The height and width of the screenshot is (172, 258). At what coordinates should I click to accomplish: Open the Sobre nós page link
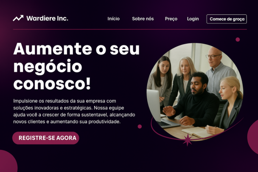(143, 19)
